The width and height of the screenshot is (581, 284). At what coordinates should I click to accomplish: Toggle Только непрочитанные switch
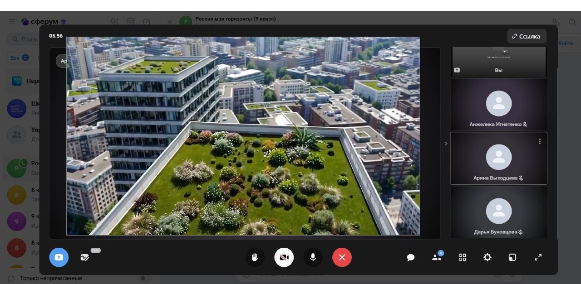tap(145, 278)
